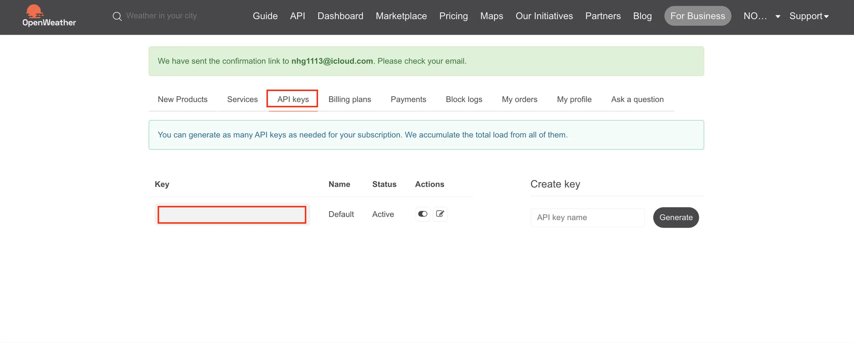Switch to the New Products tab

(183, 99)
